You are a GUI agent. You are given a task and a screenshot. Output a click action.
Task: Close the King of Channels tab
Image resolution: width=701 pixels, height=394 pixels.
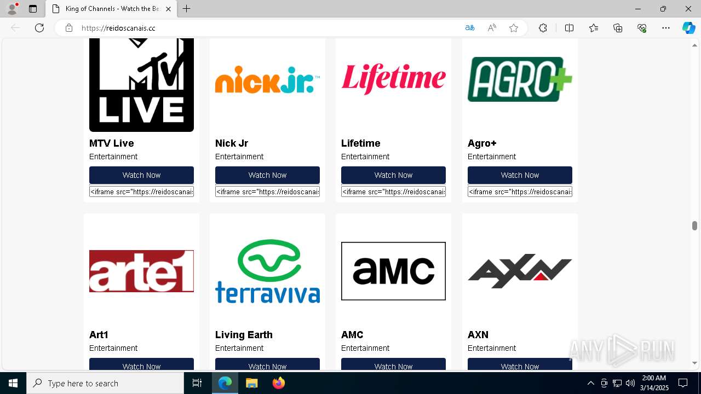[168, 9]
